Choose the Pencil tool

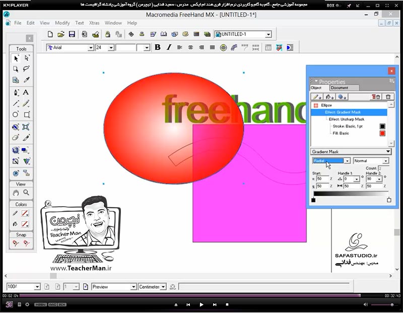[x=26, y=103]
